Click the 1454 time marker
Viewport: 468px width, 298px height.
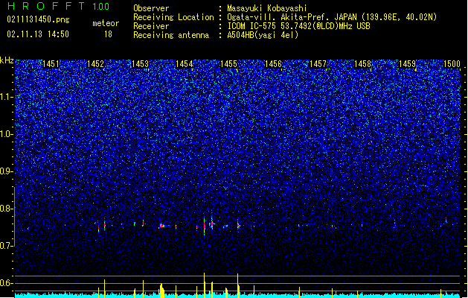pos(185,64)
